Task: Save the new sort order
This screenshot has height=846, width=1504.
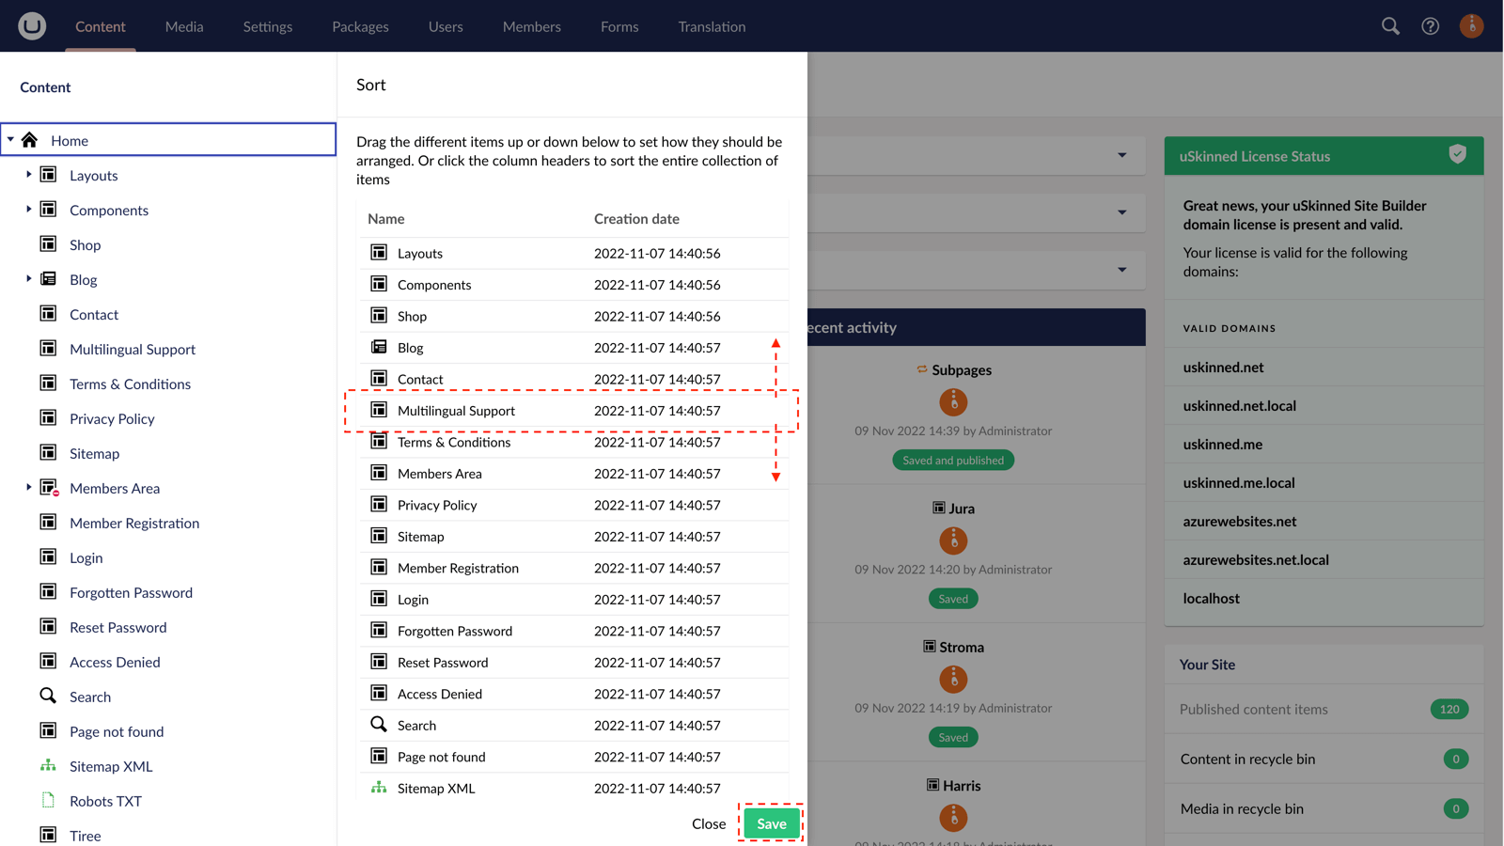Action: 771,822
